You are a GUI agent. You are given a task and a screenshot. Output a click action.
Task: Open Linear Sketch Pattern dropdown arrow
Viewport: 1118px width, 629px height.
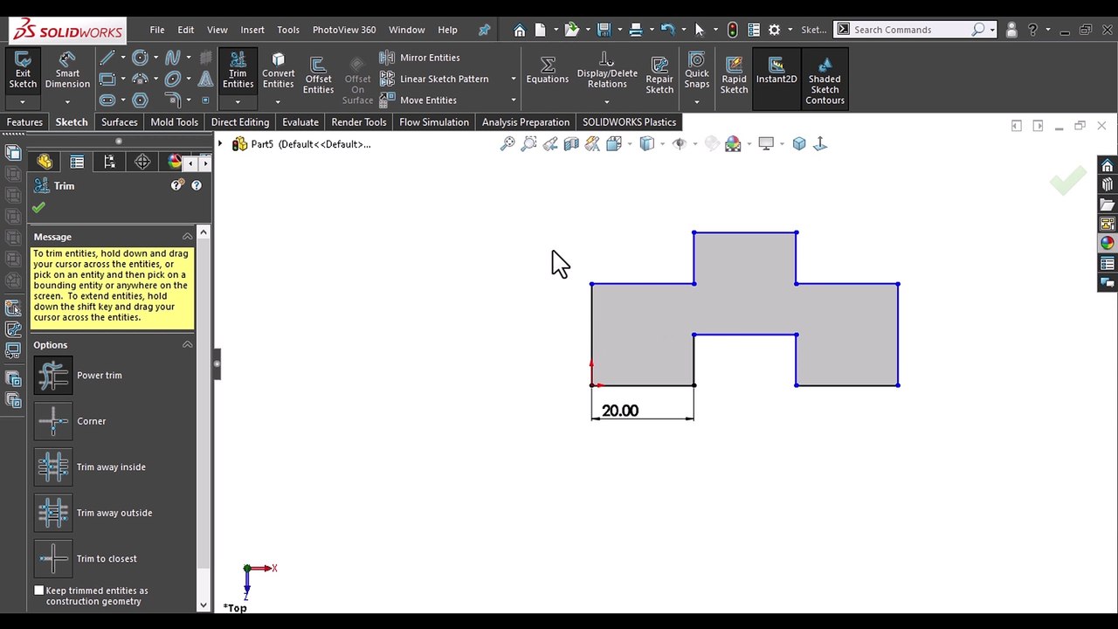pyautogui.click(x=513, y=79)
